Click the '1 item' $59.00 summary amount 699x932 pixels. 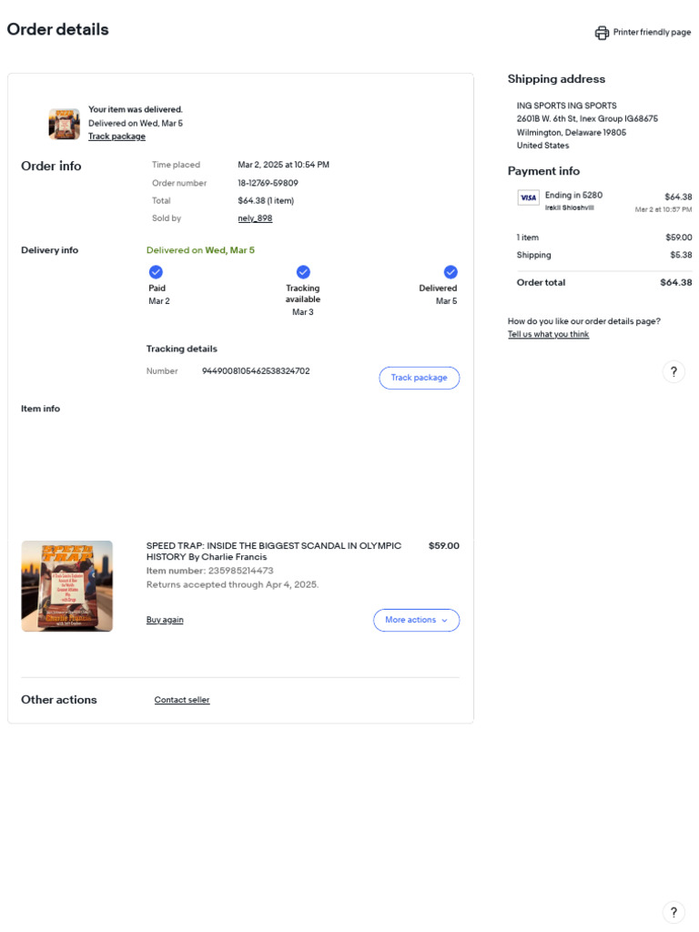click(x=679, y=238)
